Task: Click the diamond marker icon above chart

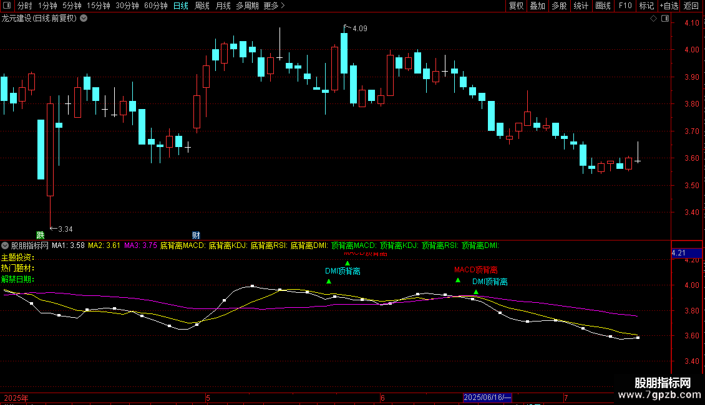Action: [653, 19]
